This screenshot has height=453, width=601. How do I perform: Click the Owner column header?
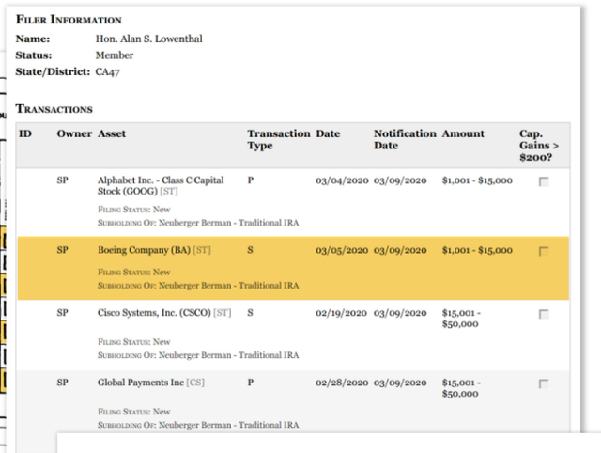(x=74, y=133)
